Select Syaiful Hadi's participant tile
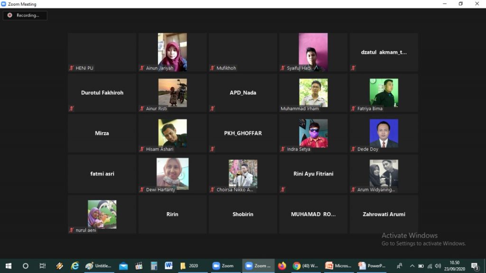The image size is (486, 273). [x=313, y=52]
